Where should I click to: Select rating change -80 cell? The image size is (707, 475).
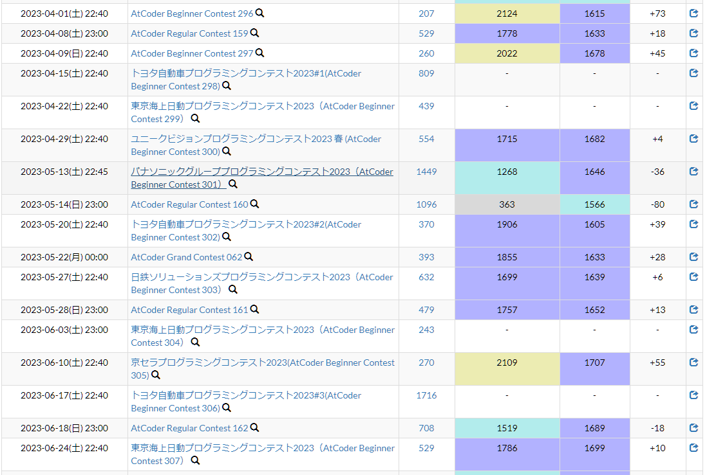coord(657,204)
